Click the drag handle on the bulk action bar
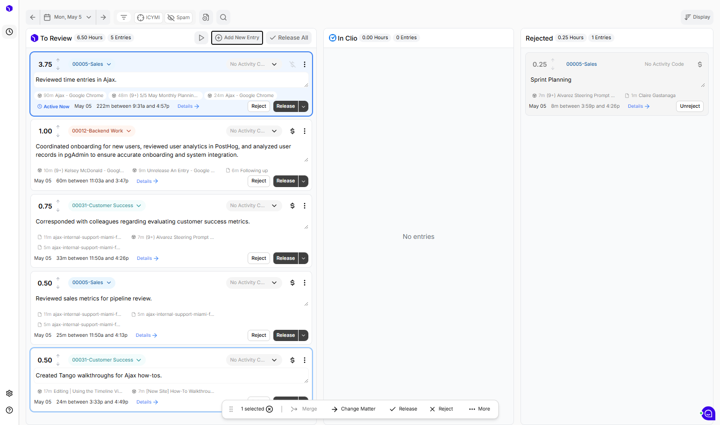This screenshot has width=720, height=425. [231, 409]
